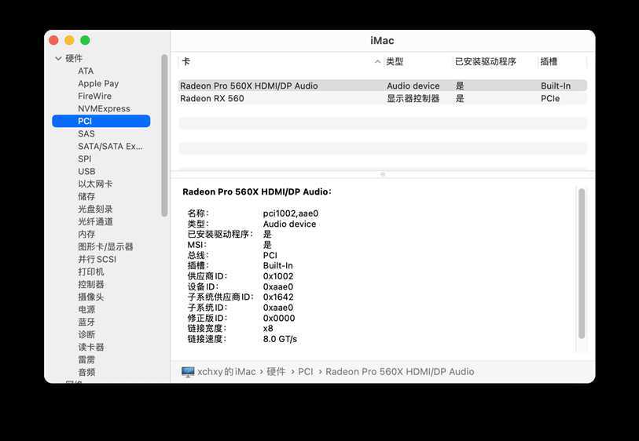
Task: Click the 总线 value PCI in details
Action: [270, 256]
